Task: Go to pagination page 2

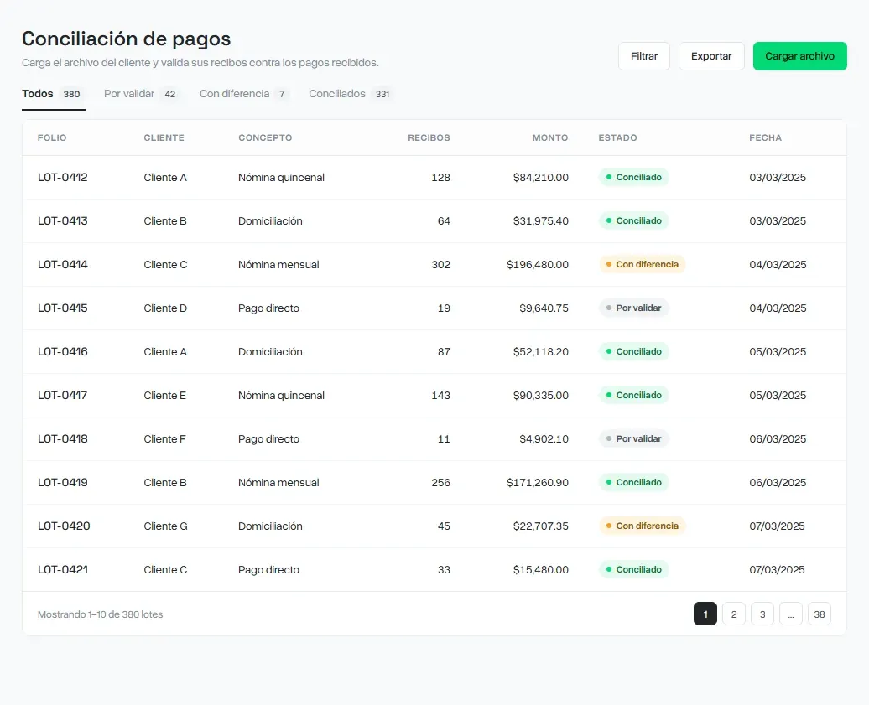Action: [734, 614]
